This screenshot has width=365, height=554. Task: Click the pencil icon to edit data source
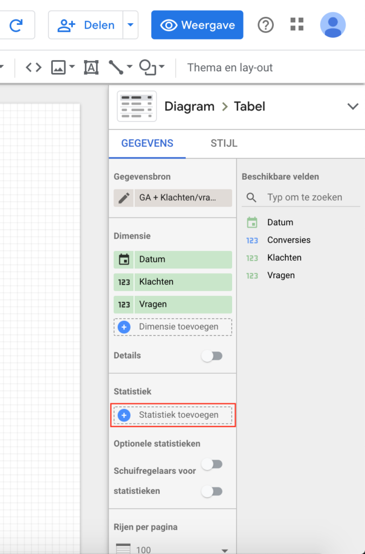pyautogui.click(x=124, y=198)
